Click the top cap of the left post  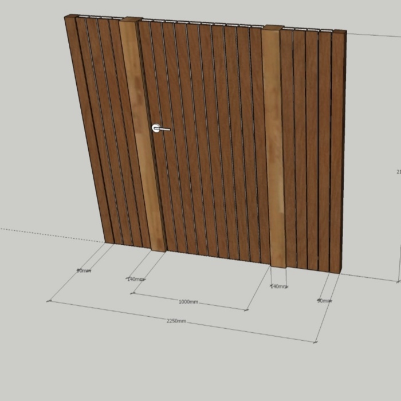[x=131, y=20]
